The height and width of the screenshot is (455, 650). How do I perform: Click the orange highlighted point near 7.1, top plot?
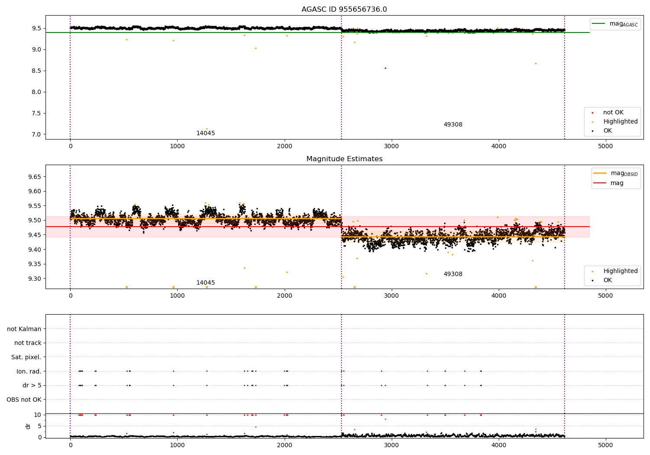[x=207, y=129]
